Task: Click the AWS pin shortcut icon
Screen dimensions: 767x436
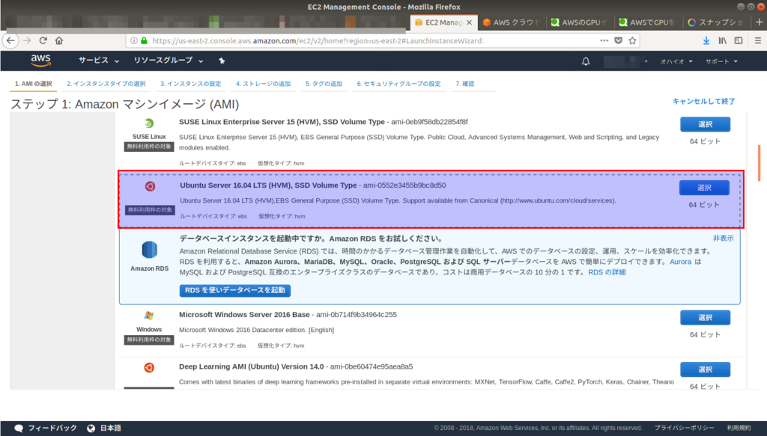Action: click(222, 61)
